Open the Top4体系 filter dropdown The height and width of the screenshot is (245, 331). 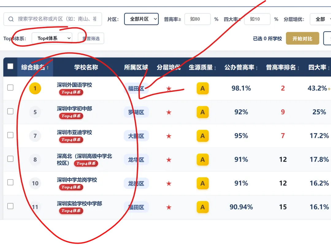(52, 38)
